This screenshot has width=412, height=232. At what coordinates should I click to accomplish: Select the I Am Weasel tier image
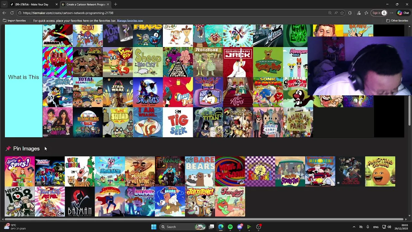148,122
